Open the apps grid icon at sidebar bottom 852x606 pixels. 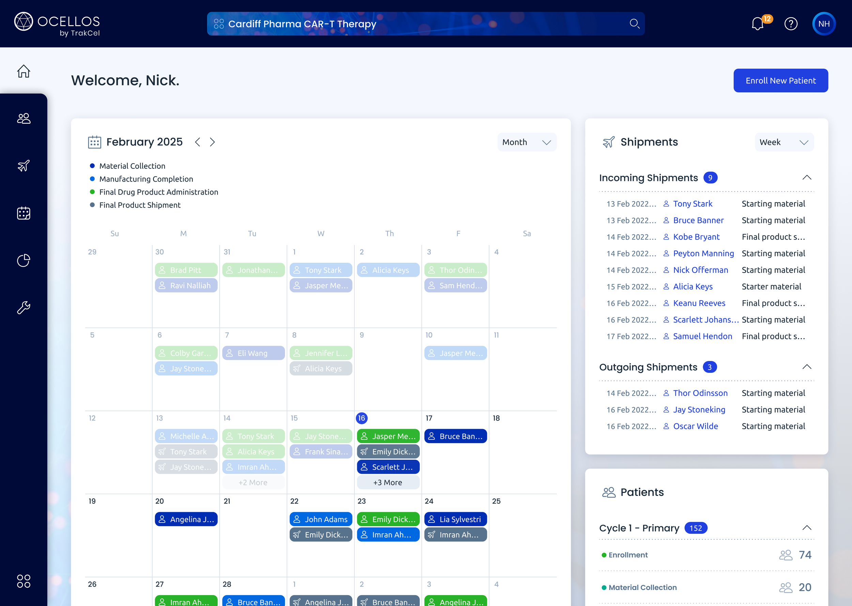24,581
